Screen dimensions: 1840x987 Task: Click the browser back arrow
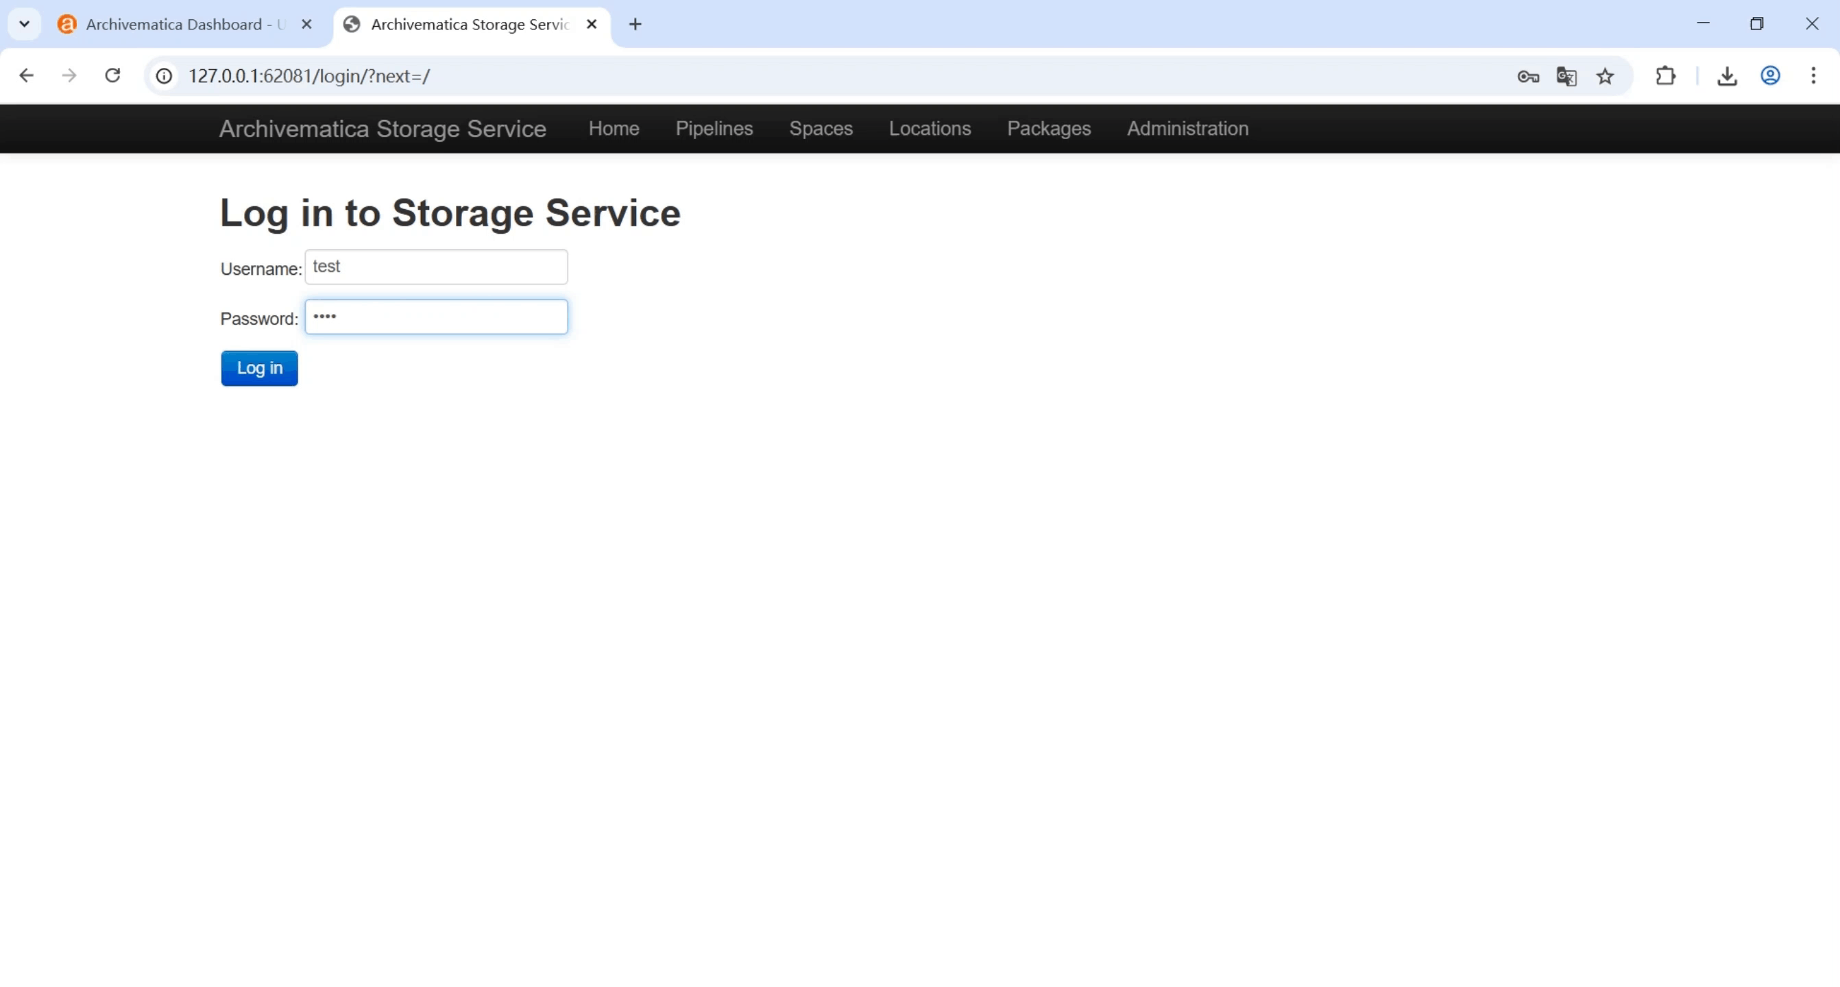(x=27, y=75)
